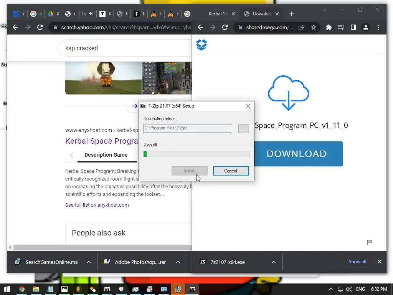Viewport: 393px width, 295px height.
Task: Click the Cancel button in 7-Zip Setup
Action: click(231, 171)
